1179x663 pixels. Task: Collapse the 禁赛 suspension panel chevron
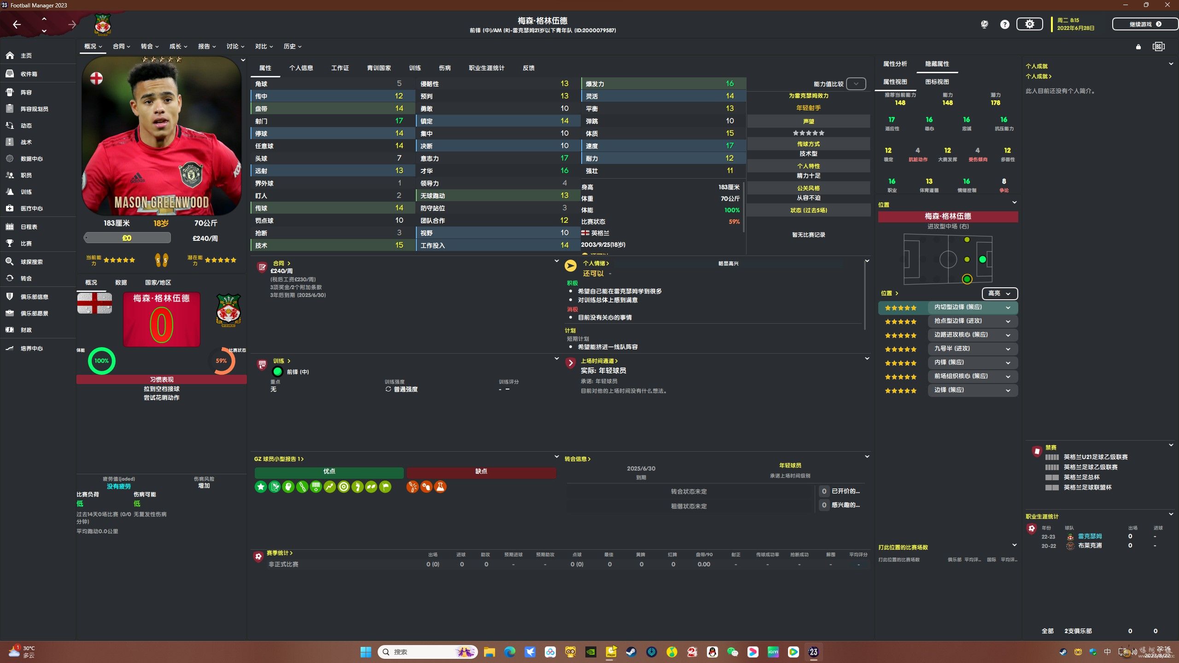point(1171,445)
